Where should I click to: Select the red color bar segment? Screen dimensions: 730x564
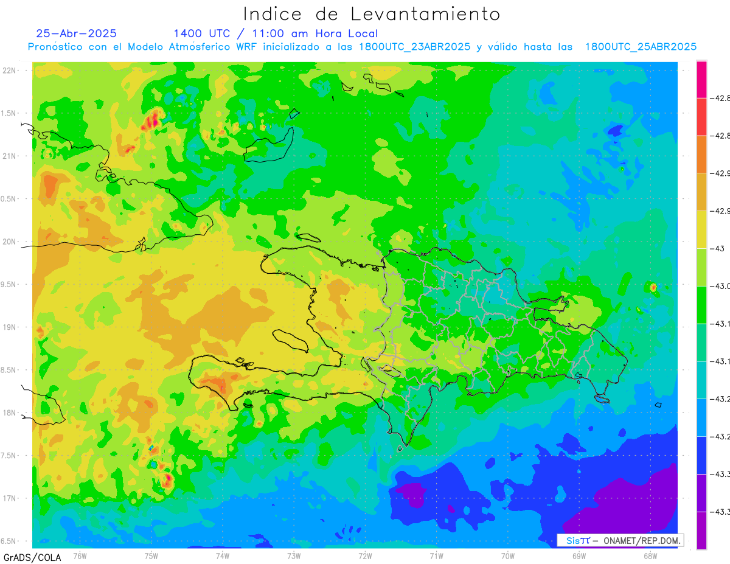[x=701, y=117]
